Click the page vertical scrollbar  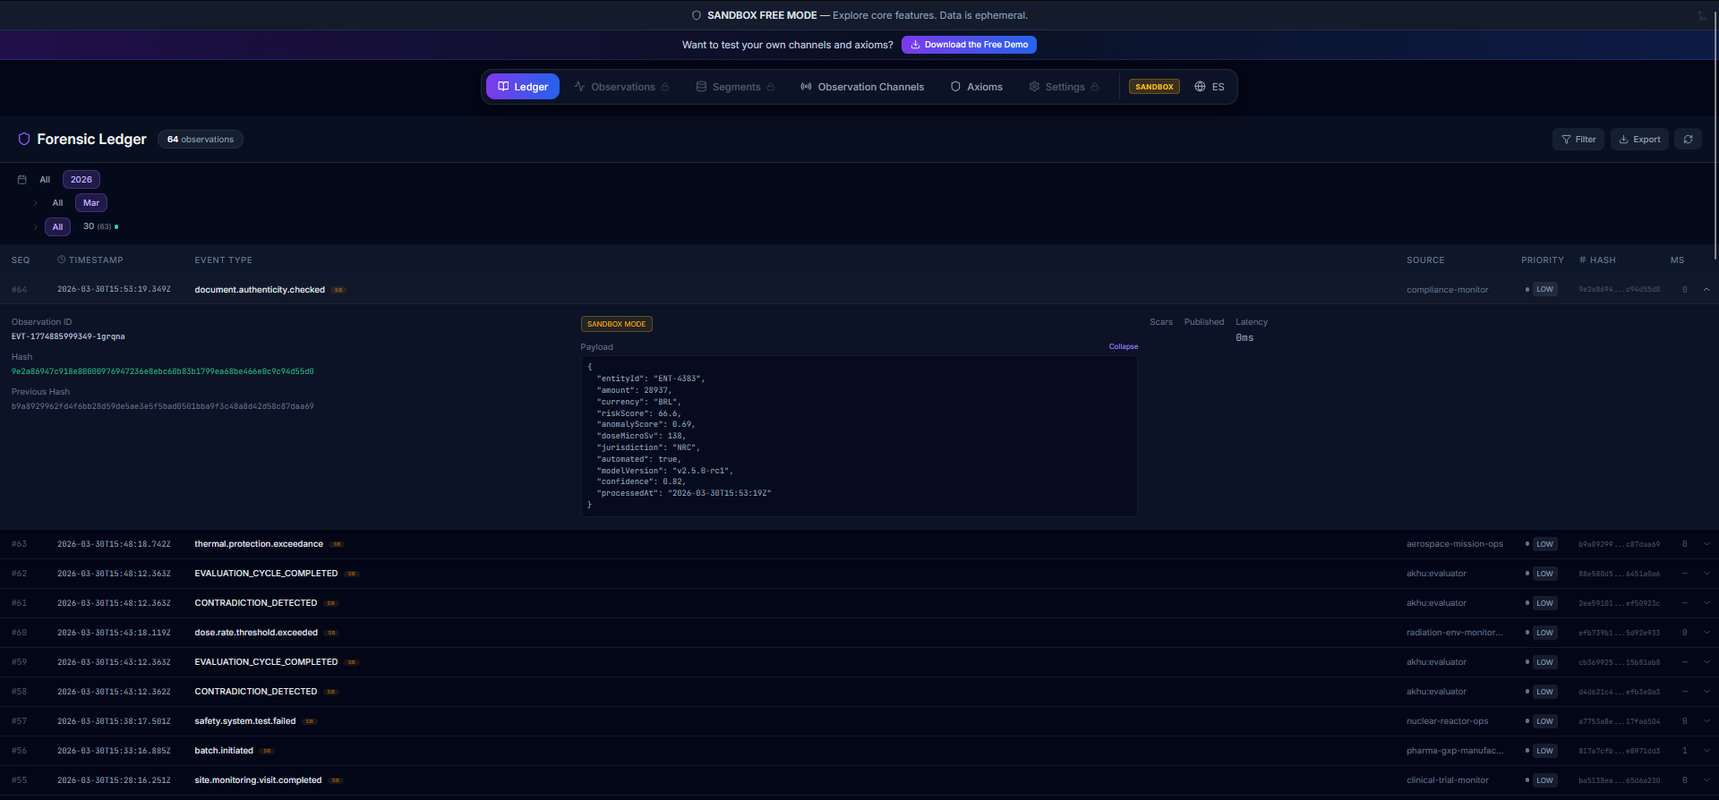1715,134
